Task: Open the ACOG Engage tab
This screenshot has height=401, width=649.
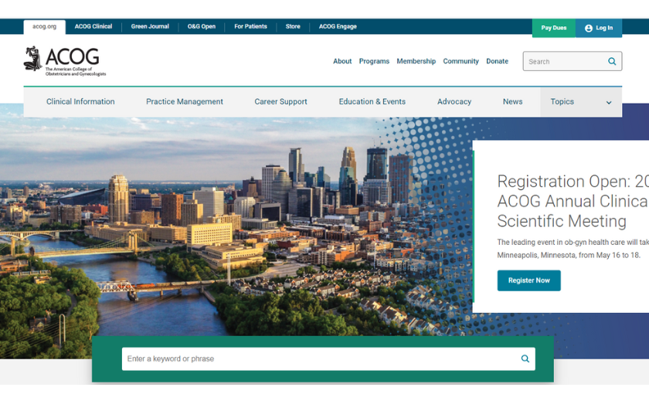Action: pos(338,26)
